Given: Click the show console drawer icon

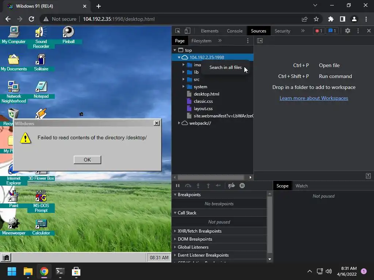Looking at the screenshot, I should [368, 176].
